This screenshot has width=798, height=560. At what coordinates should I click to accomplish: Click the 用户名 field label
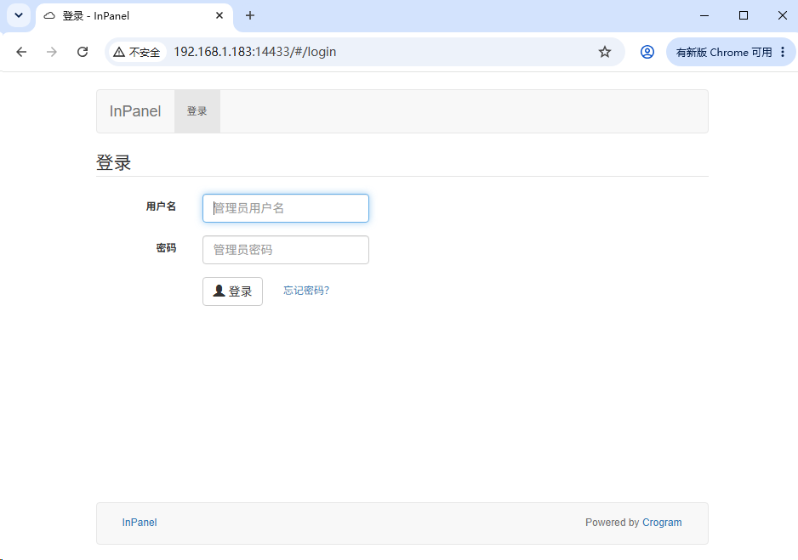pyautogui.click(x=161, y=206)
